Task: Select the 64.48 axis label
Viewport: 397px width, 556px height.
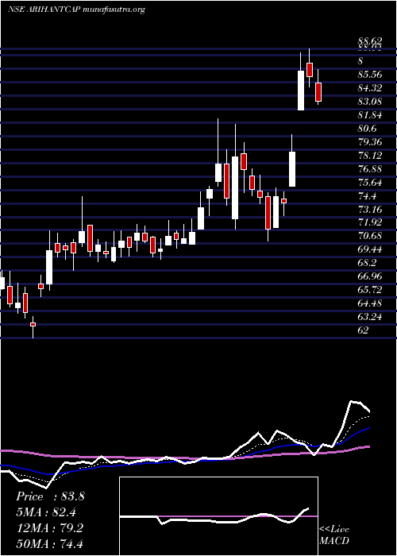Action: [370, 303]
